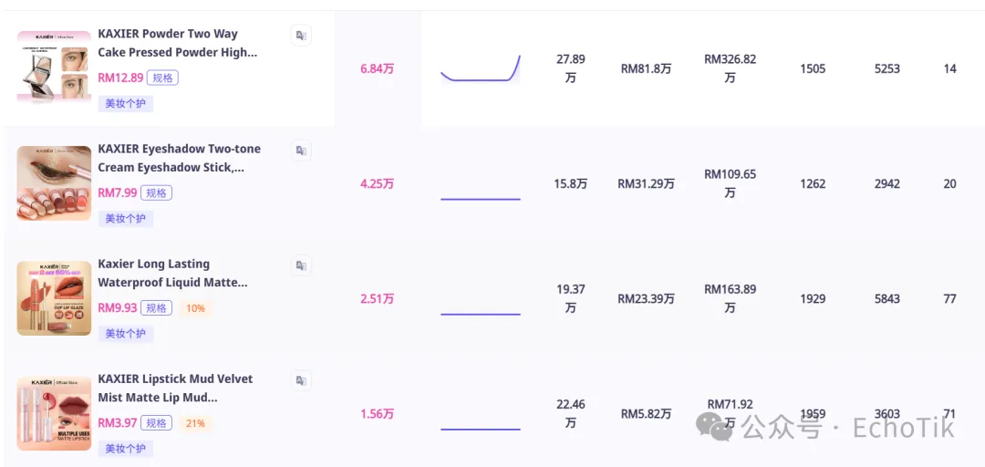Open KAXIER Powder Two Way Cake link
Screen dimensions: 985x467
coord(177,43)
